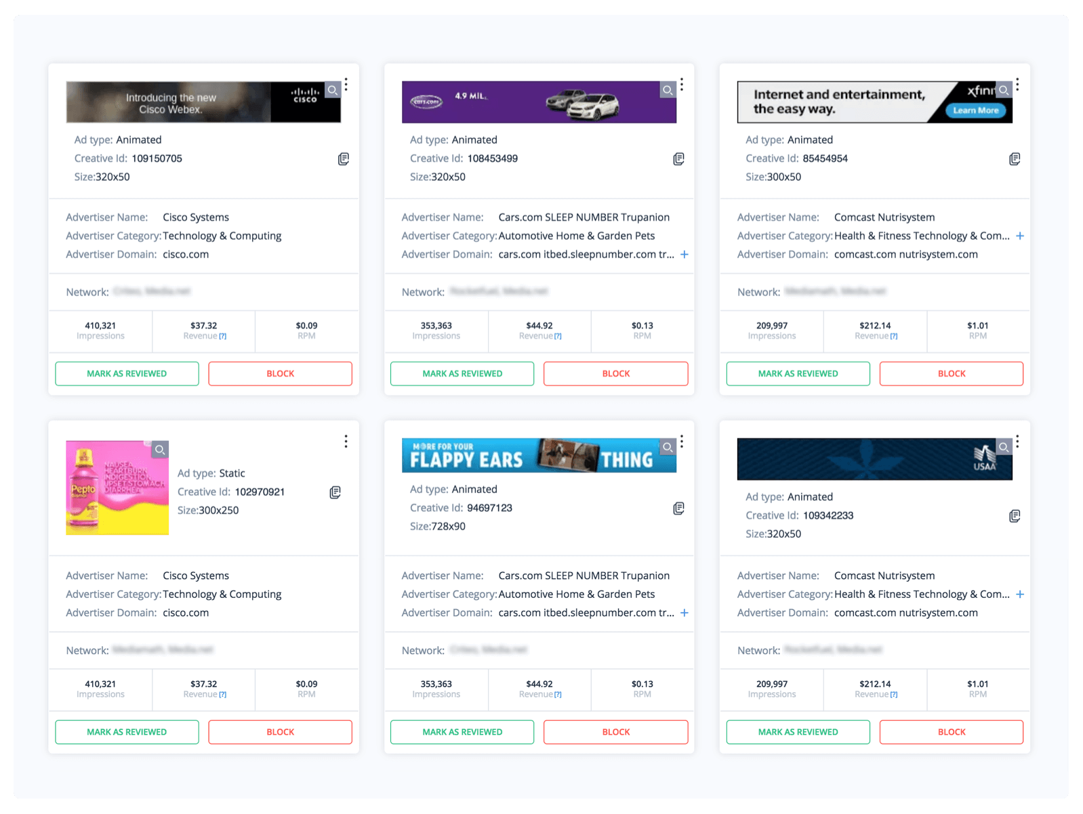Copy creative ID 85454954

(x=1015, y=158)
